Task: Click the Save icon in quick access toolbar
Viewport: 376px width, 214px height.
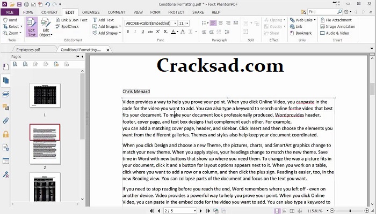Action: tap(19, 4)
